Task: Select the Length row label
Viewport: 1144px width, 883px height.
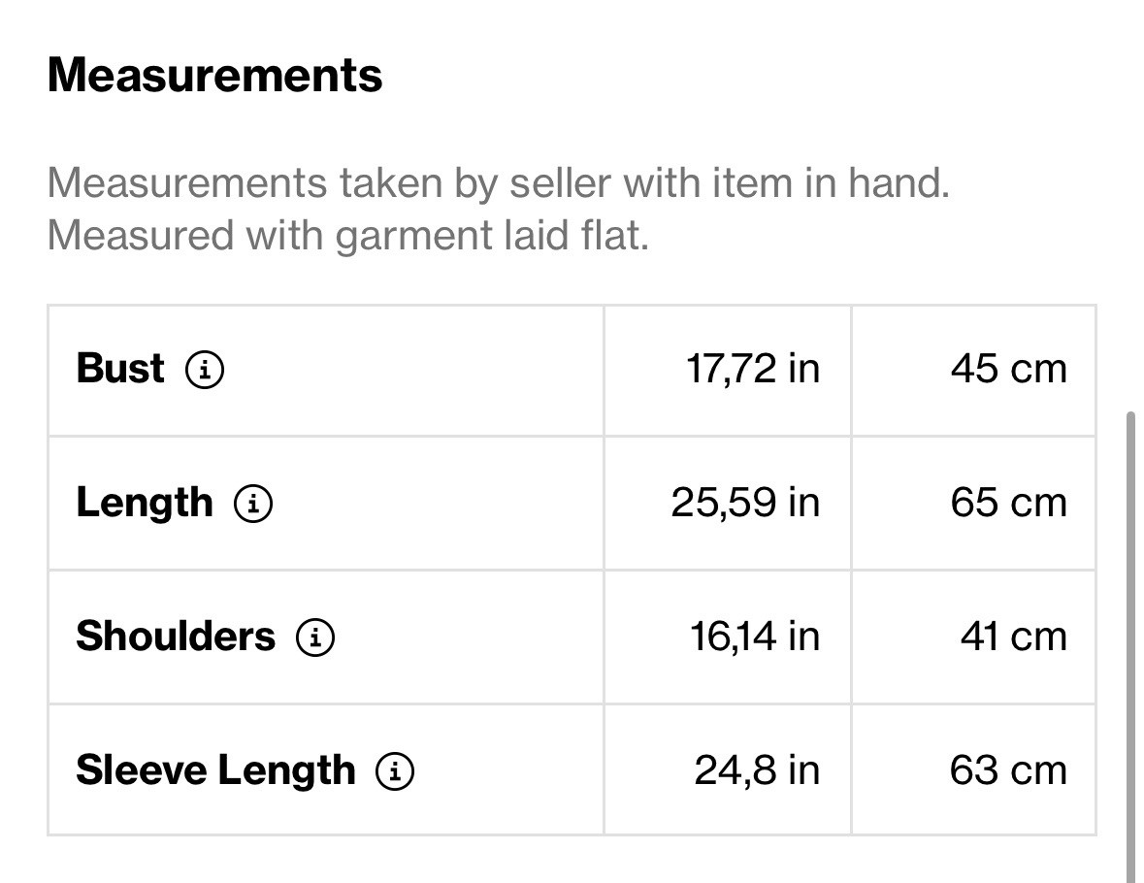Action: 145,504
